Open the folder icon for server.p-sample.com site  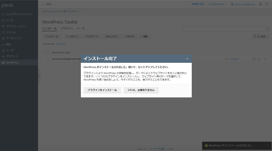[254, 59]
